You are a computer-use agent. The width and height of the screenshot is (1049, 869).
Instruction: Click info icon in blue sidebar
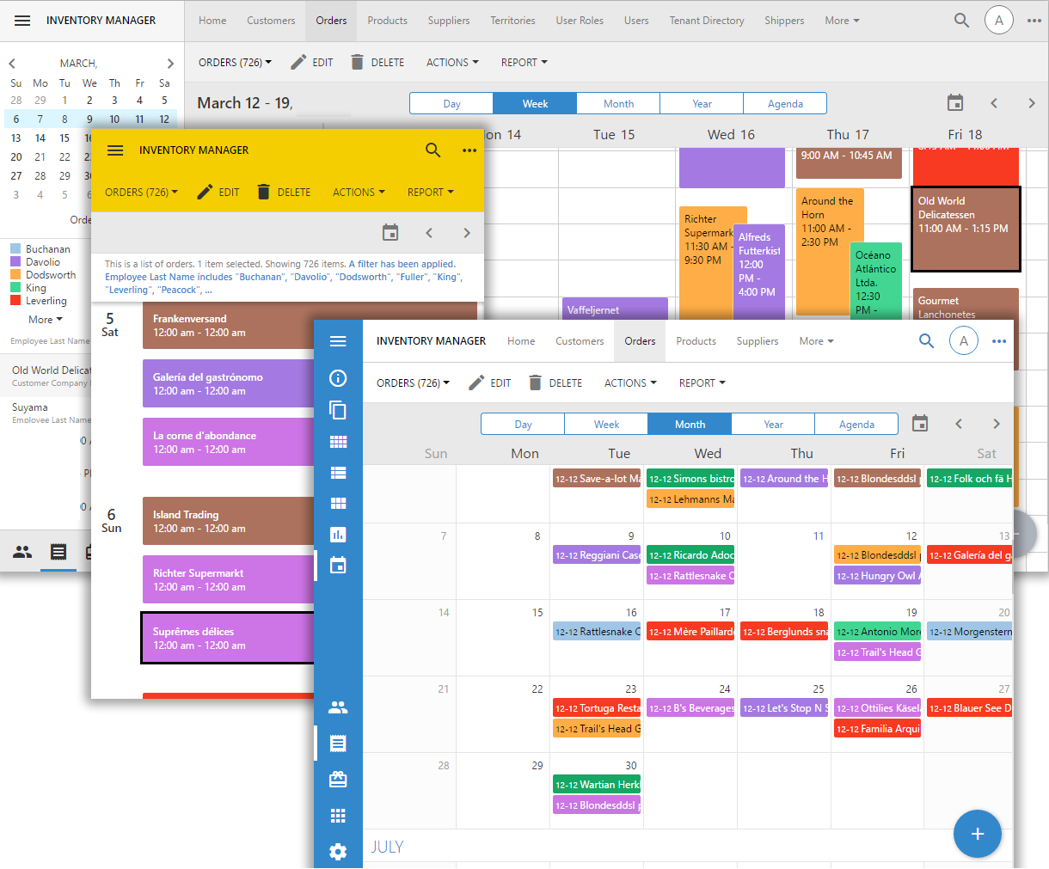(338, 378)
